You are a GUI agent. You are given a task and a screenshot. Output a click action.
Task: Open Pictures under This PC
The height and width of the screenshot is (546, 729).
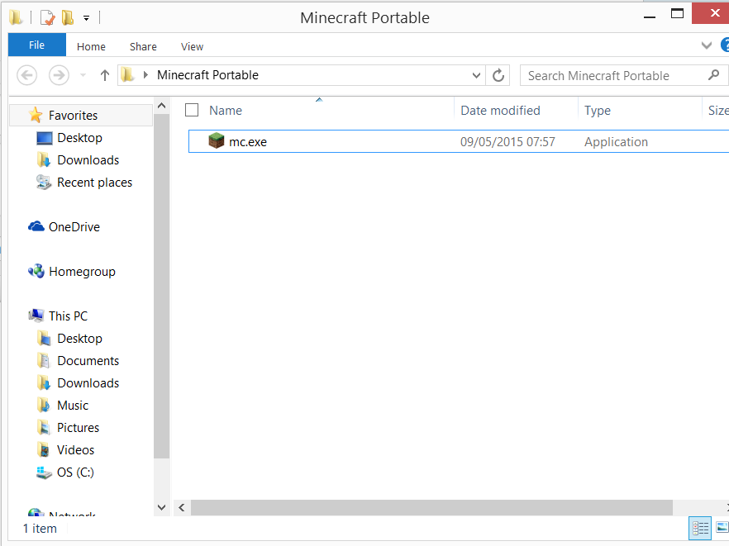click(x=78, y=428)
